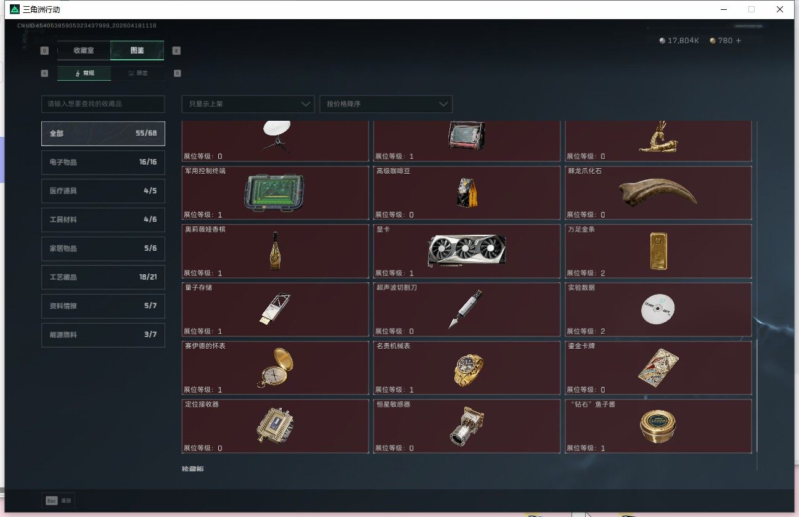Focus the collectible search input field
The height and width of the screenshot is (517, 799).
(x=103, y=104)
